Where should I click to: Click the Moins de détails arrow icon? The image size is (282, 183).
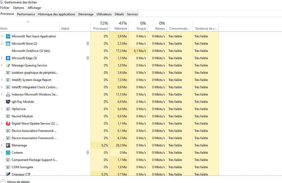pos(3,181)
